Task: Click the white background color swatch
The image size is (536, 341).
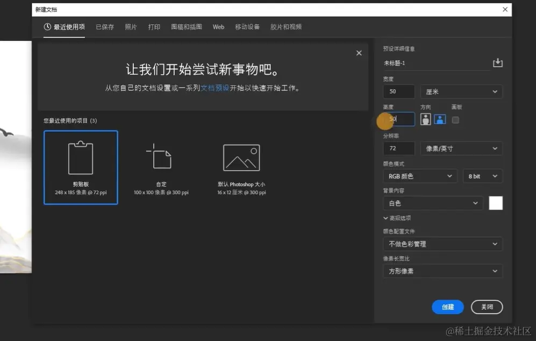Action: pyautogui.click(x=495, y=203)
